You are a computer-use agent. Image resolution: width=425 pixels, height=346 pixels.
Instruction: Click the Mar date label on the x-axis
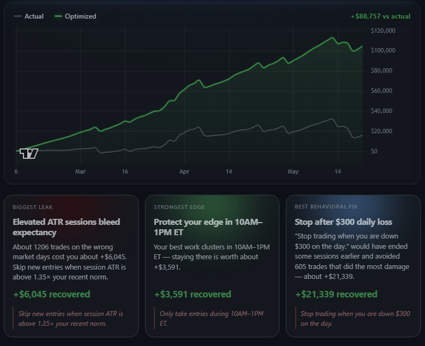(80, 171)
